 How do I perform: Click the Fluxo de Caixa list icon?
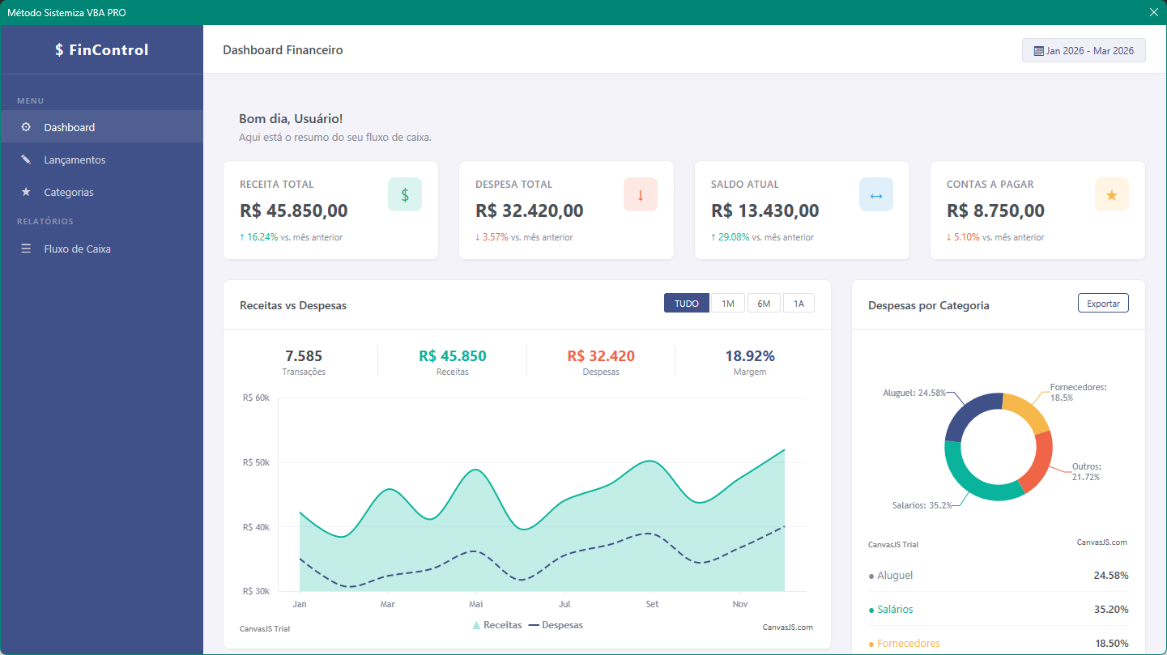pyautogui.click(x=26, y=249)
